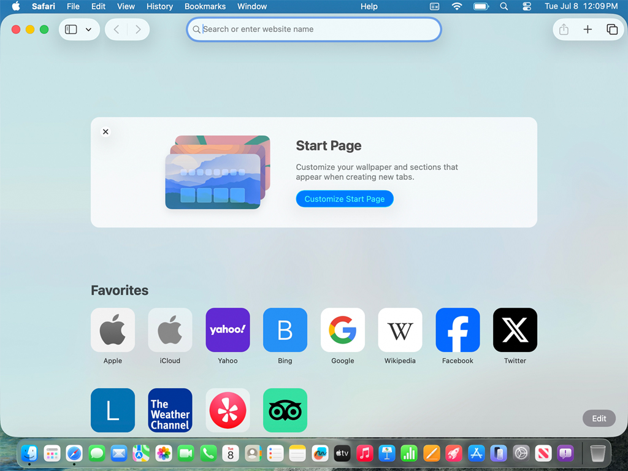Open FaceTime from the Dock

(186, 453)
